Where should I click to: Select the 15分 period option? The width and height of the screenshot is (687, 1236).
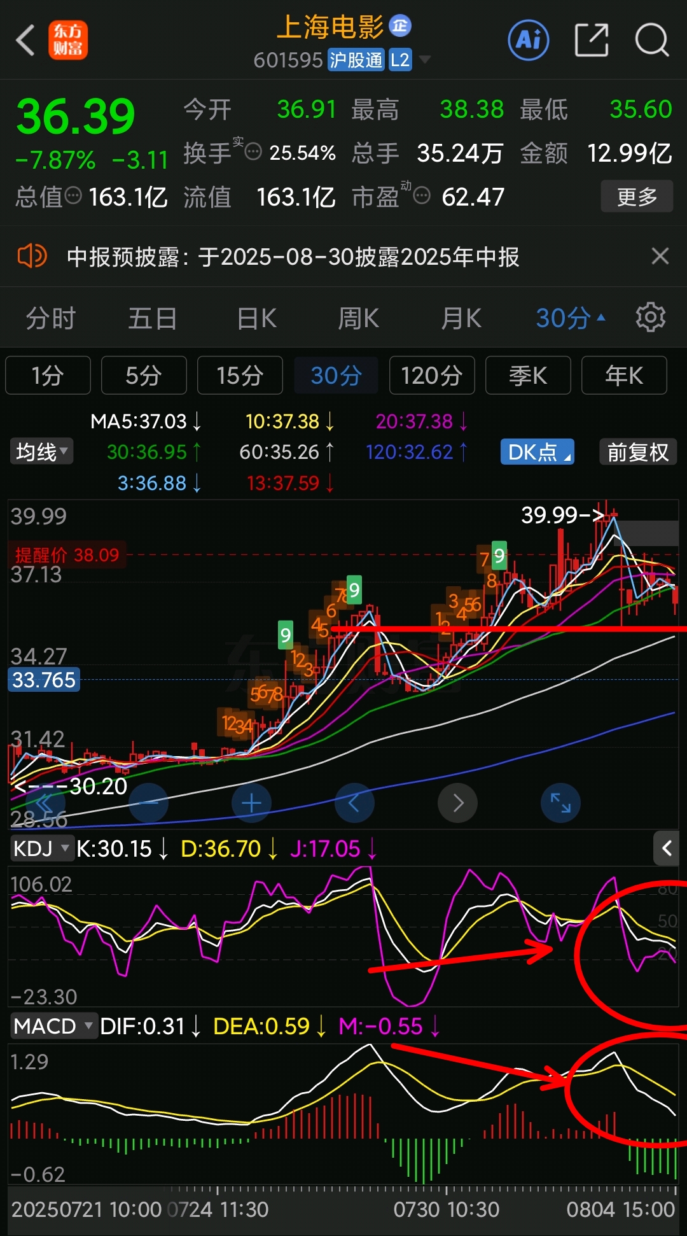pos(240,376)
